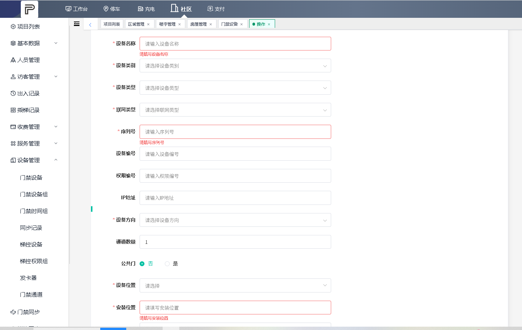The width and height of the screenshot is (522, 330).
Task: Expand the 访客管理 sidebar group
Action: [x=34, y=76]
